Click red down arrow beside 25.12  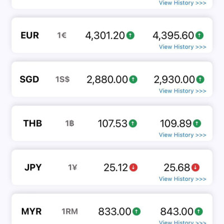(133, 167)
